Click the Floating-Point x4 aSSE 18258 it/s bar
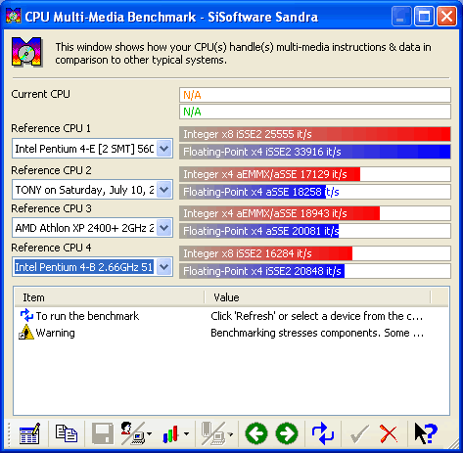This screenshot has width=463, height=453. (315, 192)
